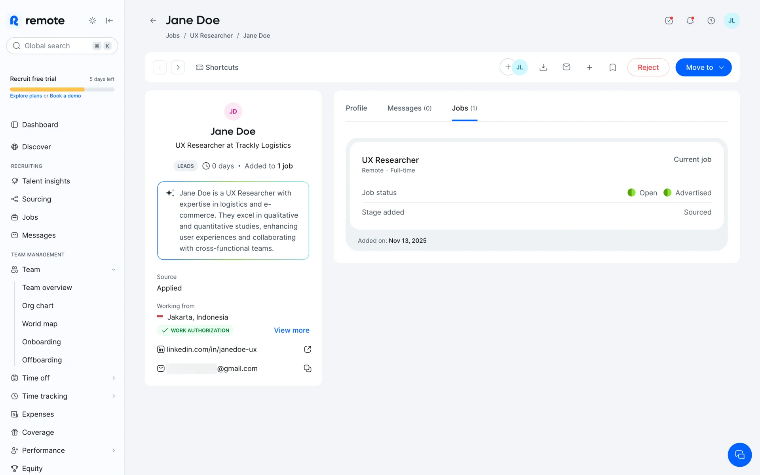Focus the Global search field
Image resolution: width=760 pixels, height=475 pixels.
(x=55, y=46)
